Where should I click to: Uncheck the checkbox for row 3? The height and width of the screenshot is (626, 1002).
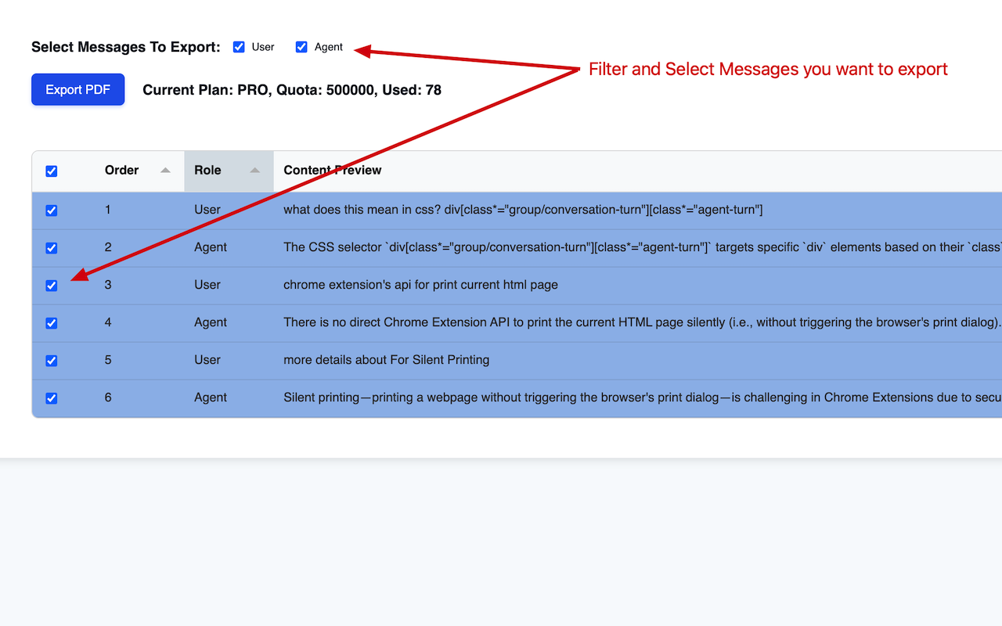(52, 286)
